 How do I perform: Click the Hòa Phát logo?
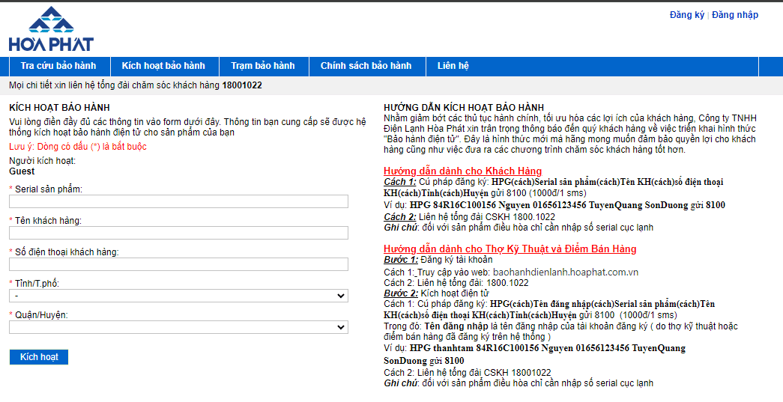(x=51, y=29)
